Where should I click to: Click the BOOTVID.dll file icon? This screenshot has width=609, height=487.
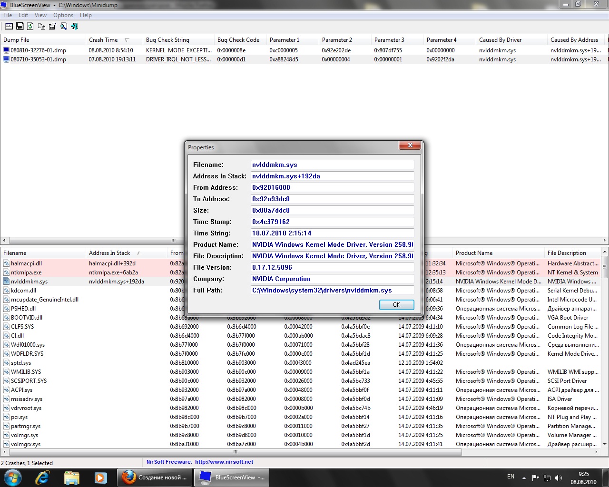(7, 318)
